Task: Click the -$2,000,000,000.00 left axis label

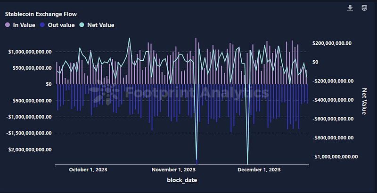Action: pos(29,150)
